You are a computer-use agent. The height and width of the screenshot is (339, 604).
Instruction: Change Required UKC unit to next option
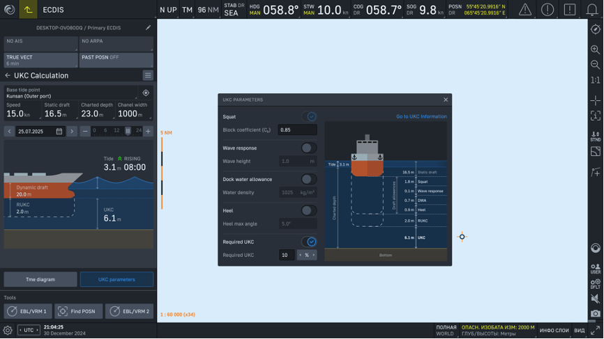coord(314,255)
